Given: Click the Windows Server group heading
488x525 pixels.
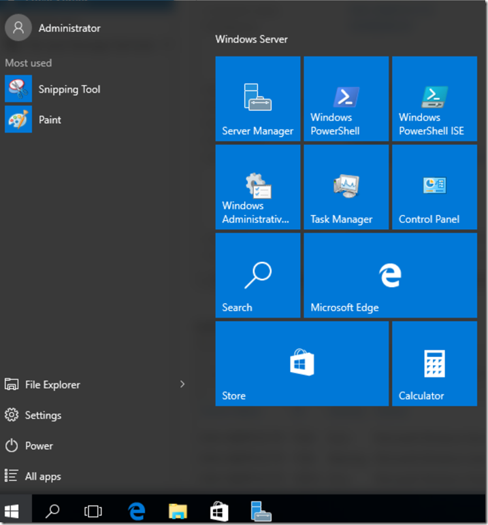Looking at the screenshot, I should point(251,39).
